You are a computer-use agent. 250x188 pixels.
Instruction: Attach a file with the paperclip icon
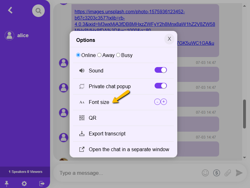[228, 173]
